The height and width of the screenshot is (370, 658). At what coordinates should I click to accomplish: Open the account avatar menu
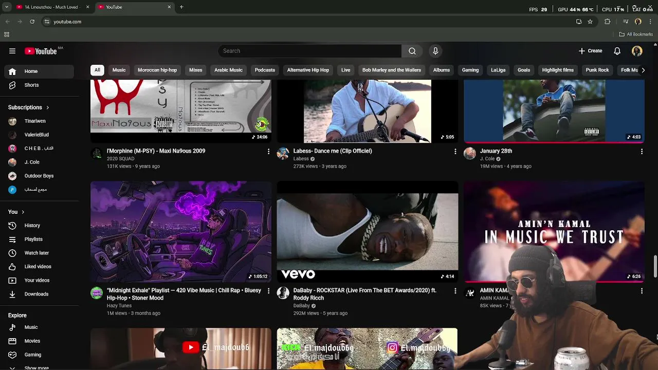point(637,51)
